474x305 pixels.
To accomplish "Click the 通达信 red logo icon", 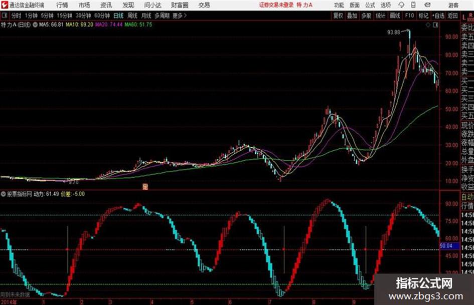I will point(5,5).
